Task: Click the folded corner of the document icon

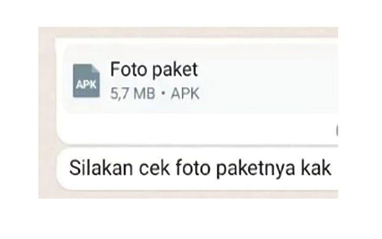Action: [x=96, y=67]
